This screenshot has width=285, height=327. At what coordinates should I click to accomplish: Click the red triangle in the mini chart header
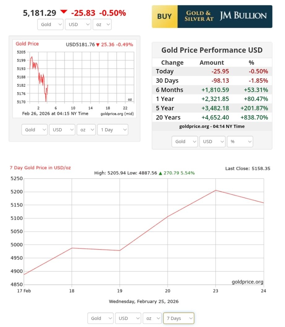(x=98, y=45)
